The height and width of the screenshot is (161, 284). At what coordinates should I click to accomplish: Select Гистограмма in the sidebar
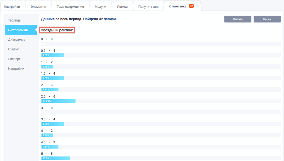pos(18,30)
